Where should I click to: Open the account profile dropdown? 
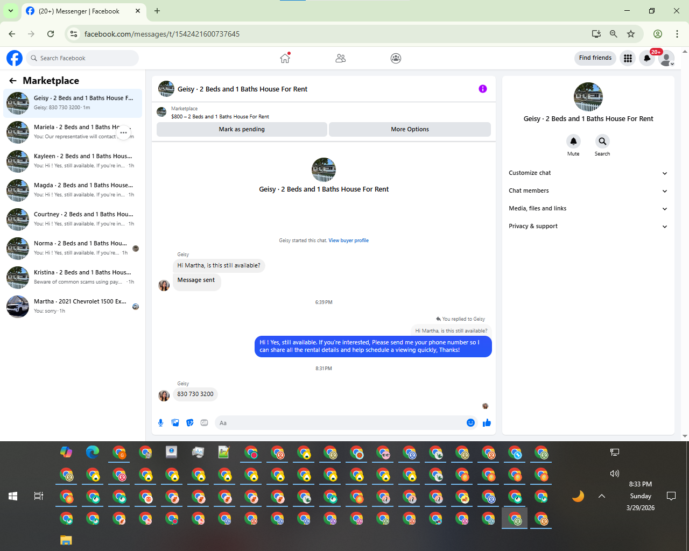[x=666, y=58]
